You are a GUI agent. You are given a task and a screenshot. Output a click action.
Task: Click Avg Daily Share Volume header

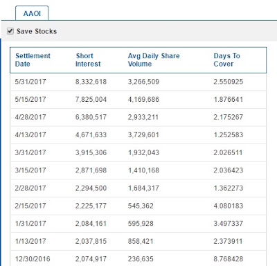154,60
